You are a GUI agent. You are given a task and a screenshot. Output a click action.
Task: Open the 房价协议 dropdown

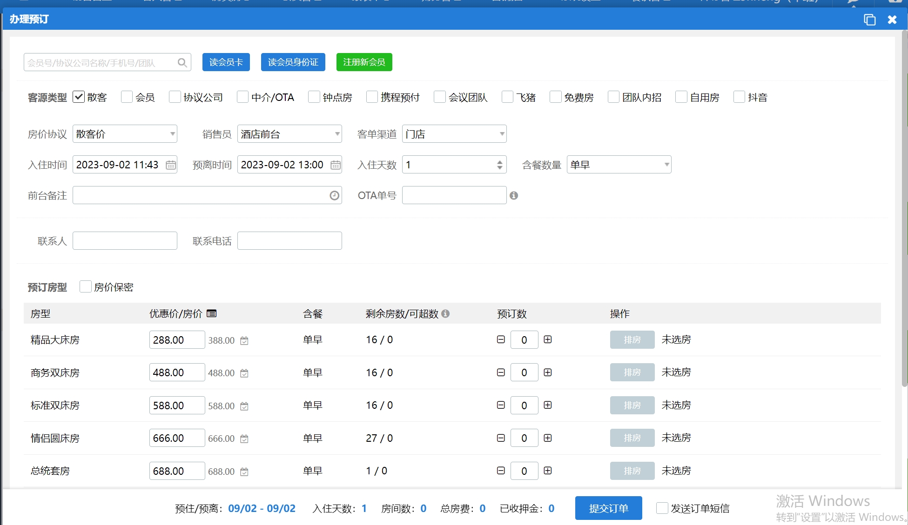[x=125, y=134]
